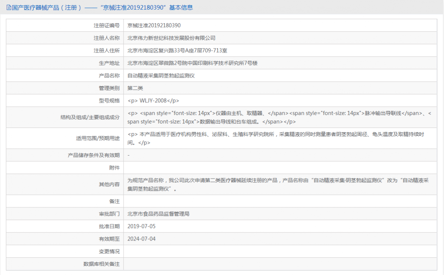The height and width of the screenshot is (275, 444).
Task: Select the 第二类 value
Action: click(135, 88)
